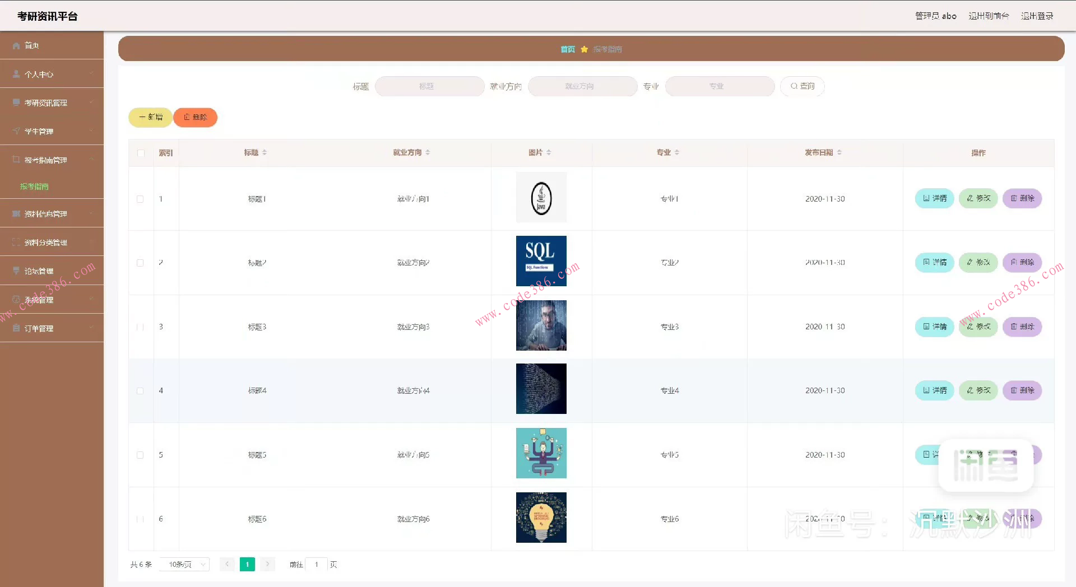
Task: Go to 首页 via the breadcrumb link
Action: (568, 49)
